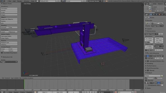Open the timeline Marker menu
This screenshot has width=166, height=93.
(x=16, y=92)
